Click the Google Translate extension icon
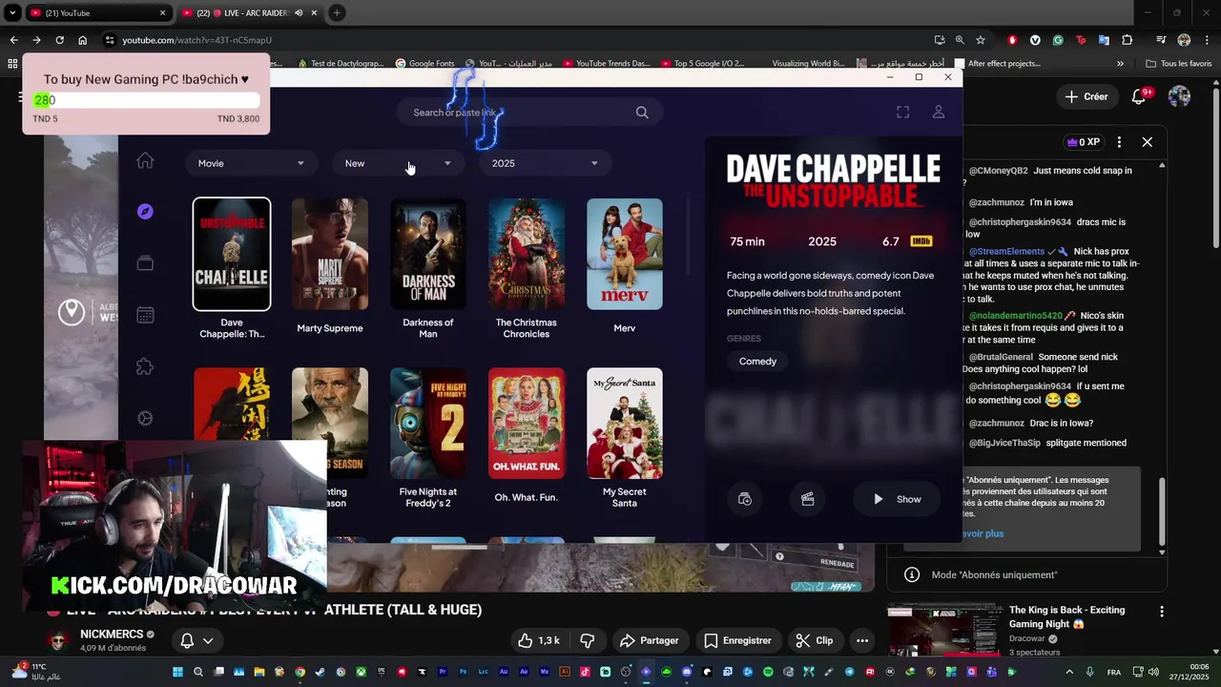This screenshot has height=687, width=1221. [x=1104, y=40]
